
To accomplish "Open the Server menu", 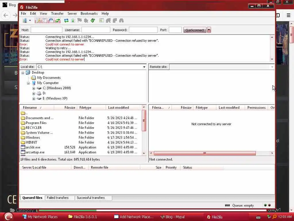I will click(x=72, y=14).
